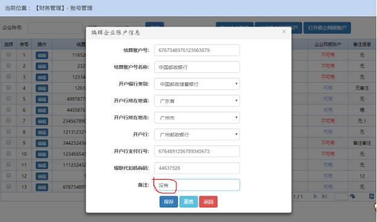This screenshot has width=377, height=222.
Task: Click the 选择 column header
Action: point(8,45)
